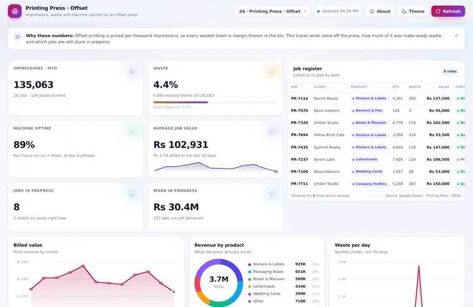Click the 135,063 impressions figure
The height and width of the screenshot is (307, 473).
tap(34, 85)
